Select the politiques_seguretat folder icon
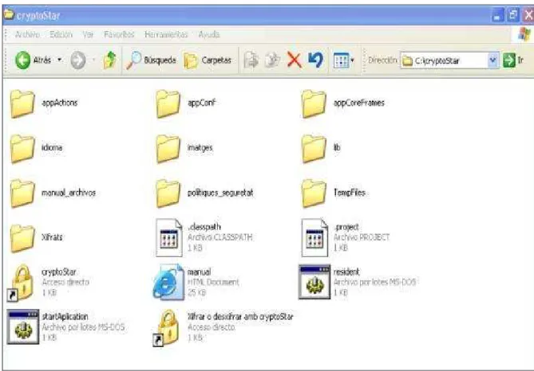The width and height of the screenshot is (534, 371). pos(168,193)
